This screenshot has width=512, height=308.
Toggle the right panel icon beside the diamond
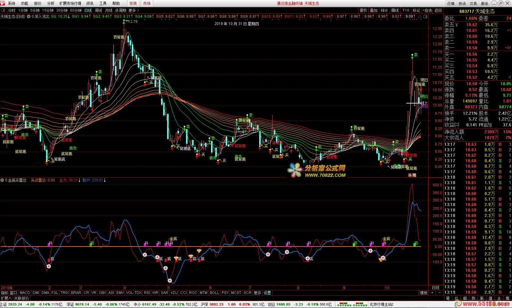pos(426,16)
